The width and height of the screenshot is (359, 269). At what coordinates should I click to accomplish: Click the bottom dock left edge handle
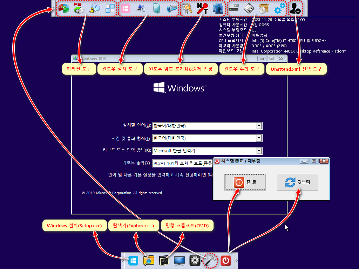coord(122,261)
